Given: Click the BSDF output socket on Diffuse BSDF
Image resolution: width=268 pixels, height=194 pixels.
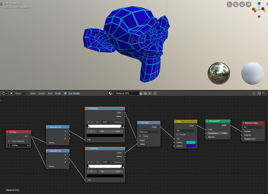Looking at the screenshot, I should (x=231, y=125).
